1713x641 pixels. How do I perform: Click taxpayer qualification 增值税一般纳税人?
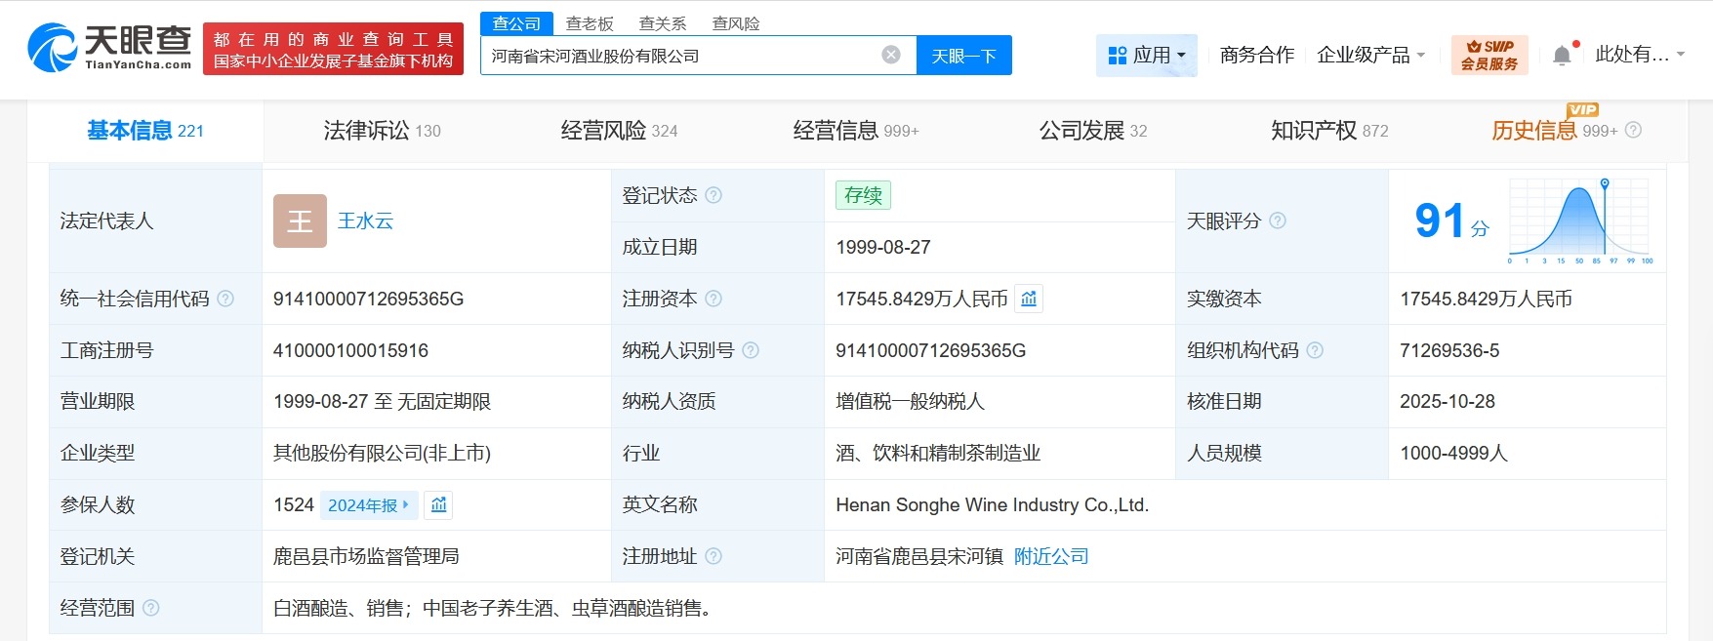[910, 401]
